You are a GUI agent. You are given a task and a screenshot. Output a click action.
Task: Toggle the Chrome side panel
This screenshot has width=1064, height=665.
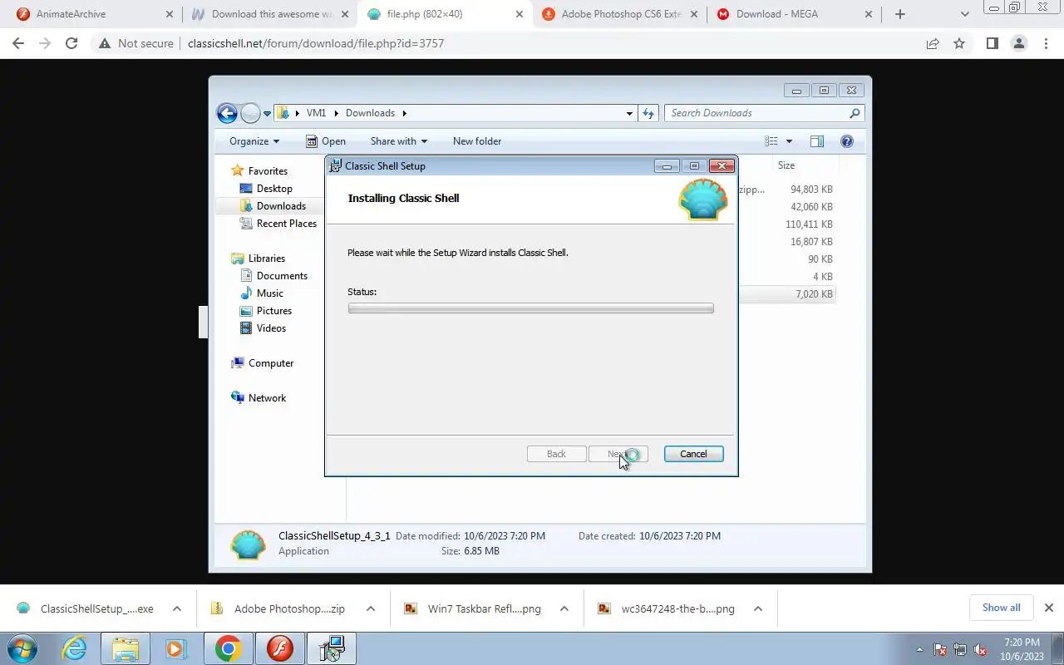coord(992,43)
